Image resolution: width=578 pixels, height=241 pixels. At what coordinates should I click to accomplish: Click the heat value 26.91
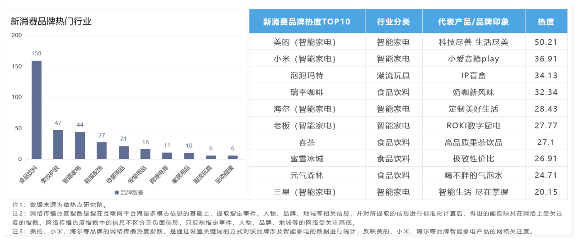click(x=546, y=159)
